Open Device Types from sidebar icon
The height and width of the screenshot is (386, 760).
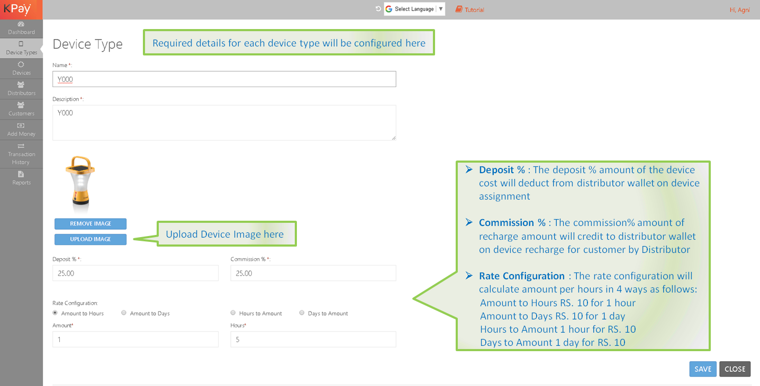click(21, 44)
